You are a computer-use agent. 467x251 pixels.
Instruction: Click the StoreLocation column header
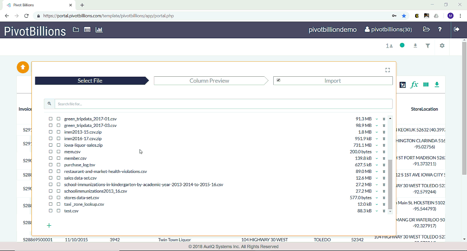click(424, 109)
